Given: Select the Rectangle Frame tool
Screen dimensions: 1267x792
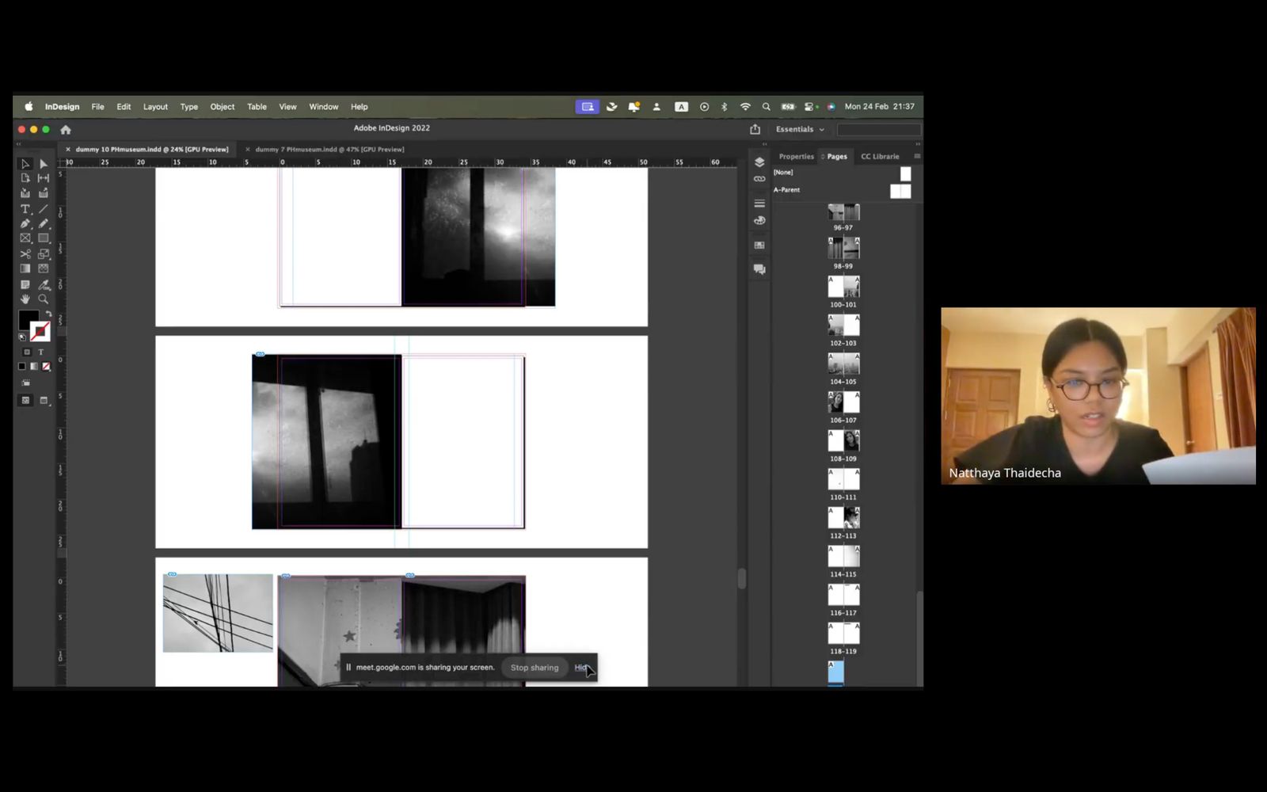Looking at the screenshot, I should (x=25, y=238).
